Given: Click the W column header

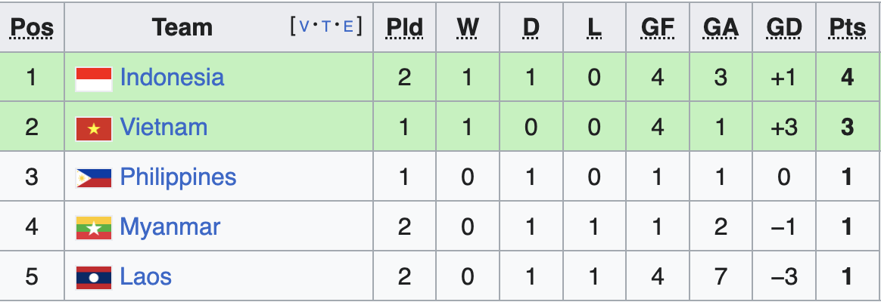Looking at the screenshot, I should pyautogui.click(x=468, y=28).
